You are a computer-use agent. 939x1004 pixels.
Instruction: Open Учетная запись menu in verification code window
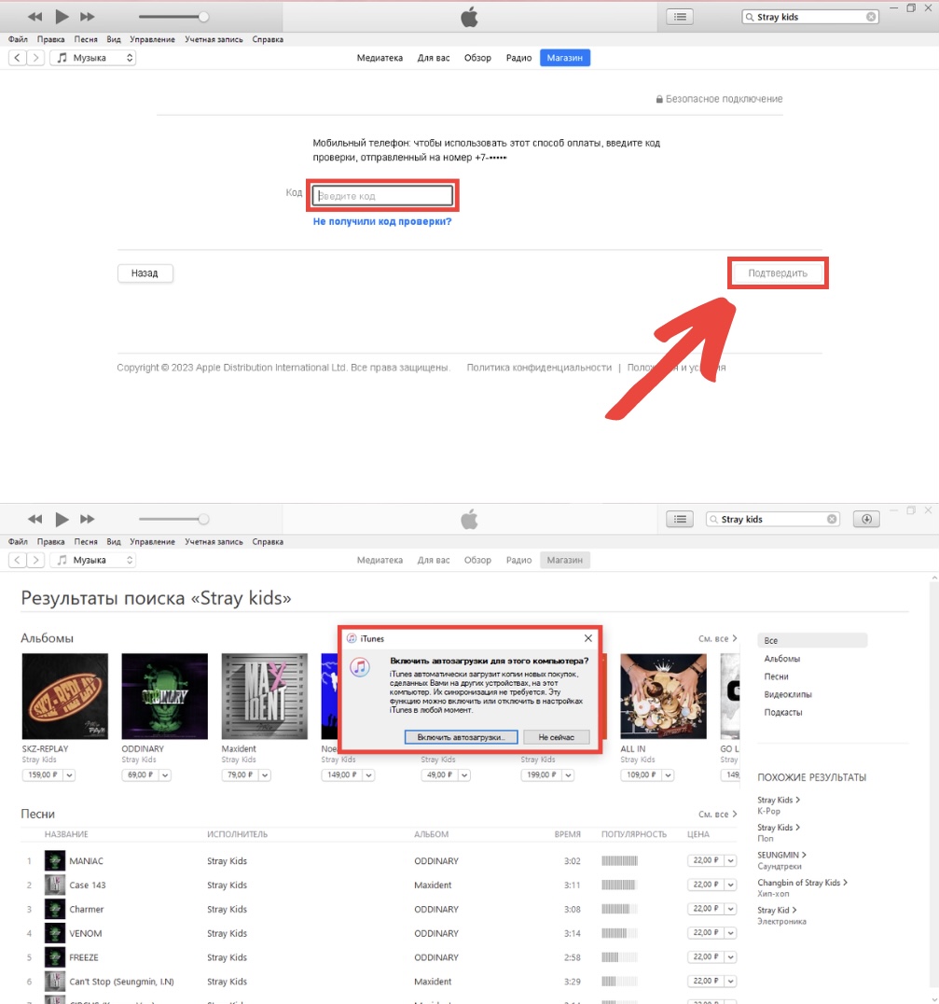click(x=214, y=40)
